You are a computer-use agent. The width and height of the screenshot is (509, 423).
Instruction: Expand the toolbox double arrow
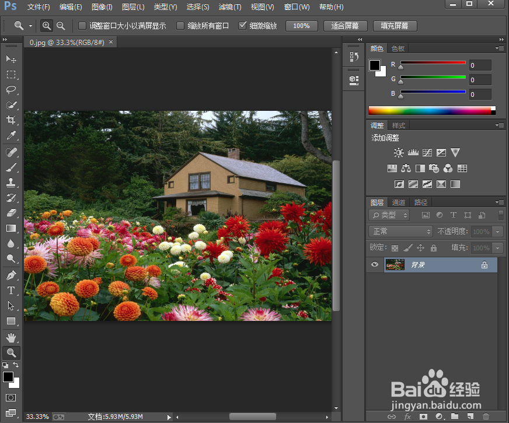[5, 39]
